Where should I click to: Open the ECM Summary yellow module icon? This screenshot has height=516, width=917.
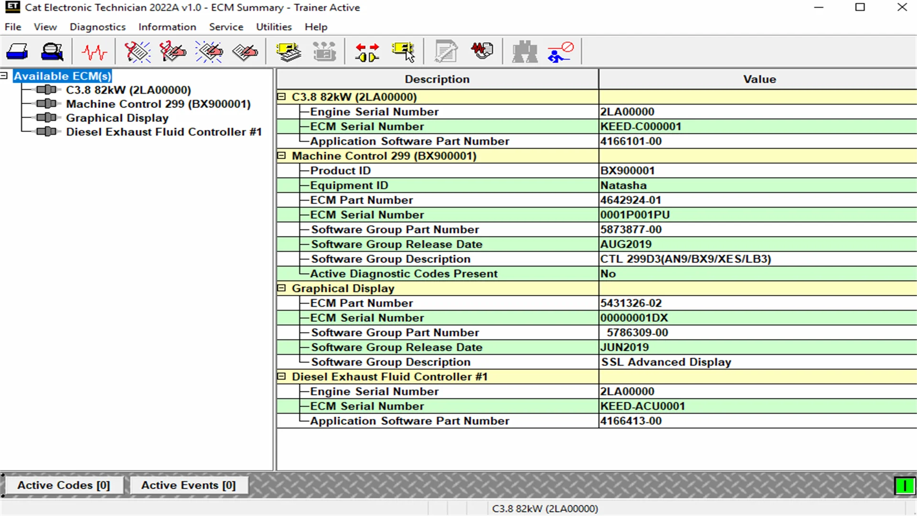288,52
